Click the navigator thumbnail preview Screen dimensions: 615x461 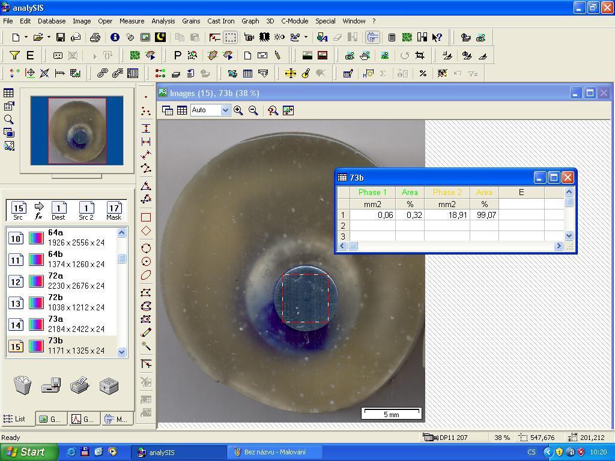pos(77,130)
